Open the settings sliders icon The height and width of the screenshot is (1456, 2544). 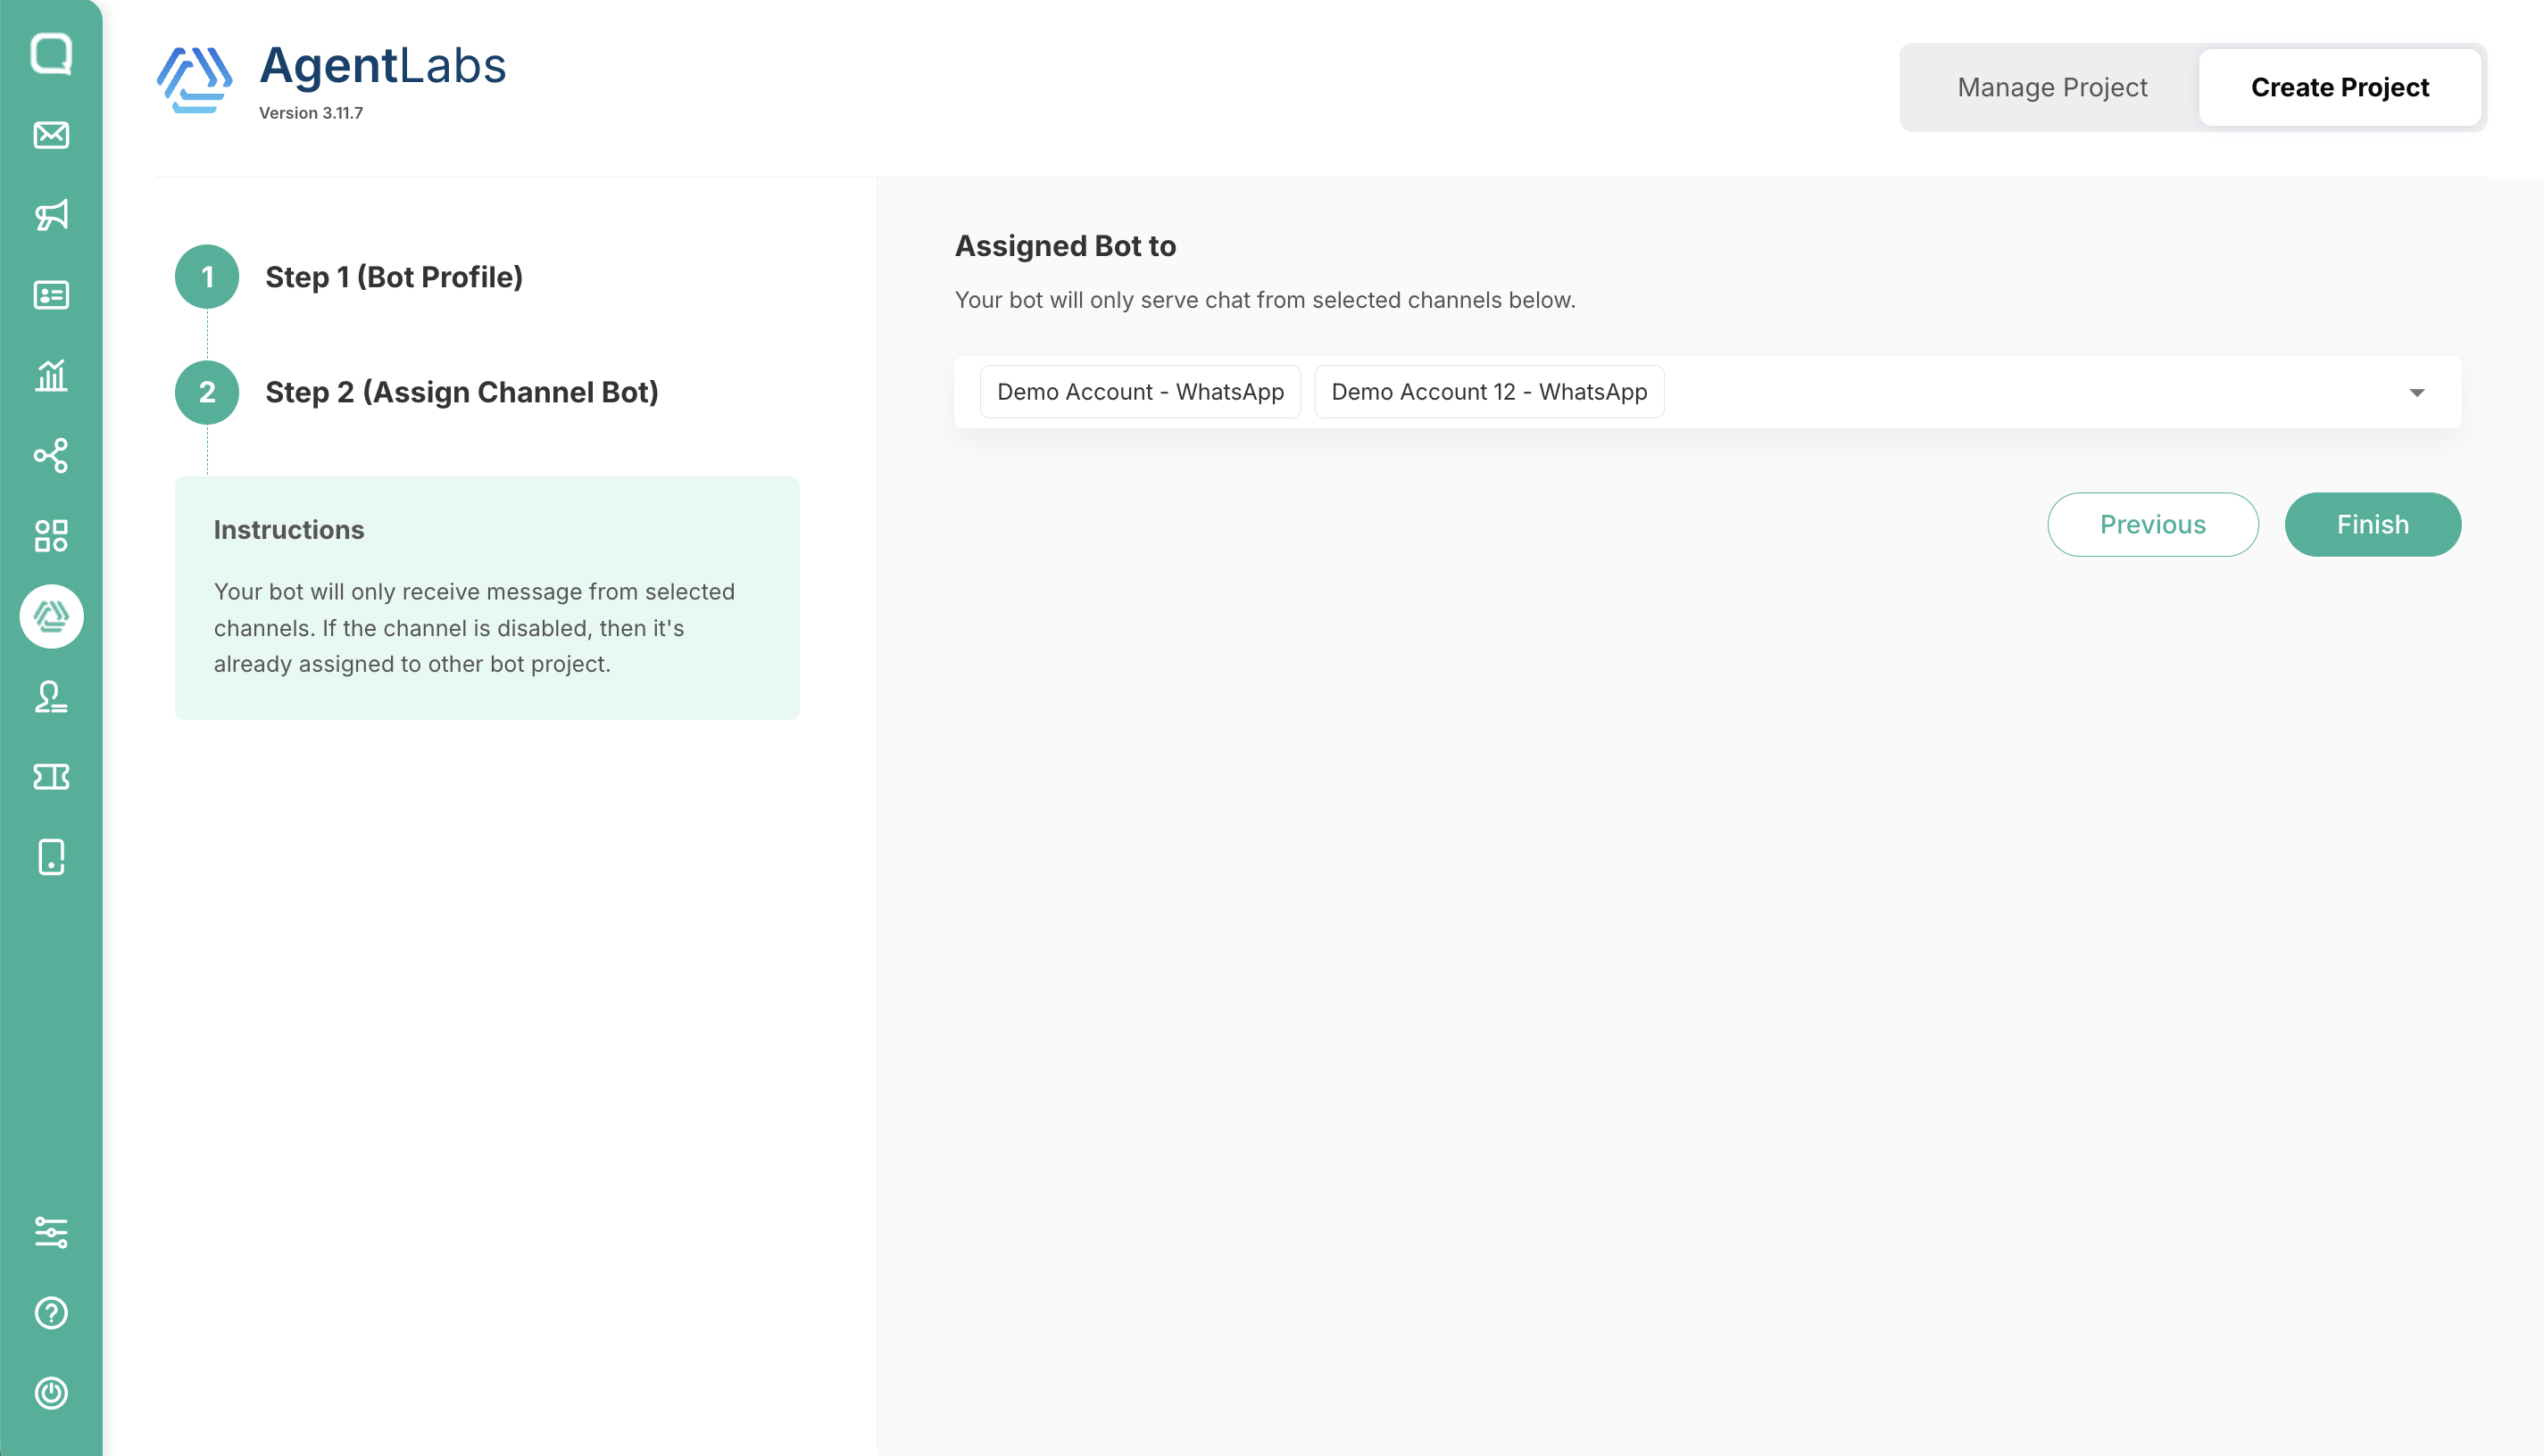click(51, 1232)
